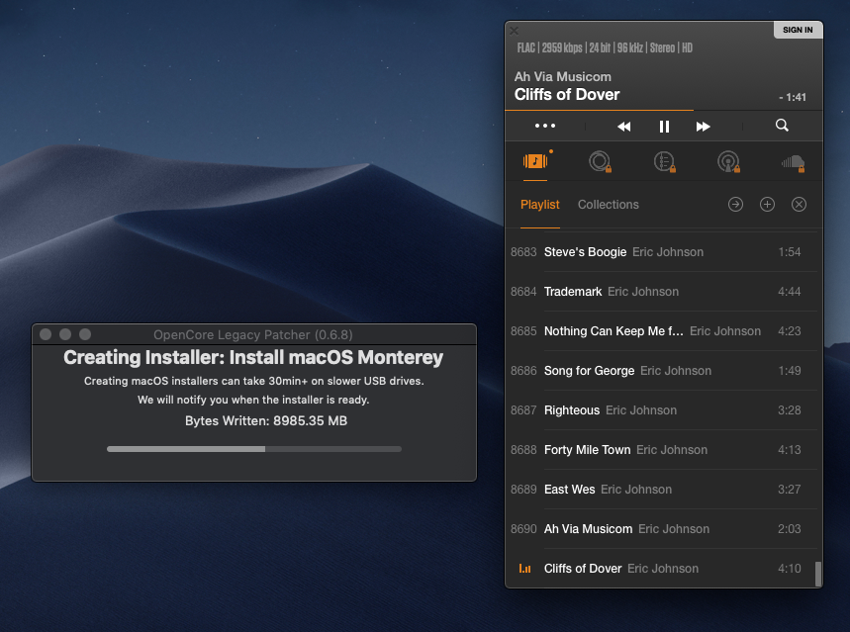850x632 pixels.
Task: Skip to the next track
Action: (x=704, y=127)
